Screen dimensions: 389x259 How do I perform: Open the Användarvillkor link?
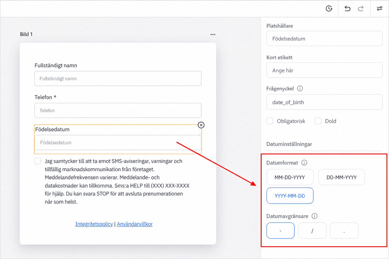(135, 224)
